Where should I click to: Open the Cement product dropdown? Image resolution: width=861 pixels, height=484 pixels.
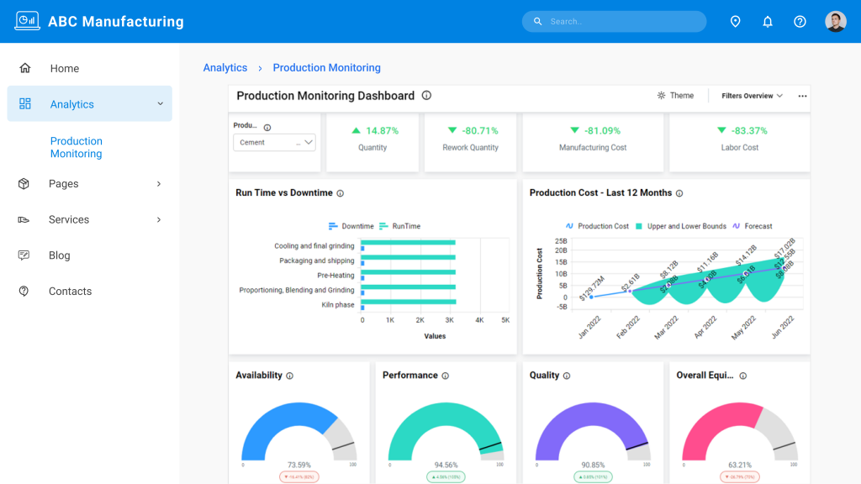click(273, 142)
